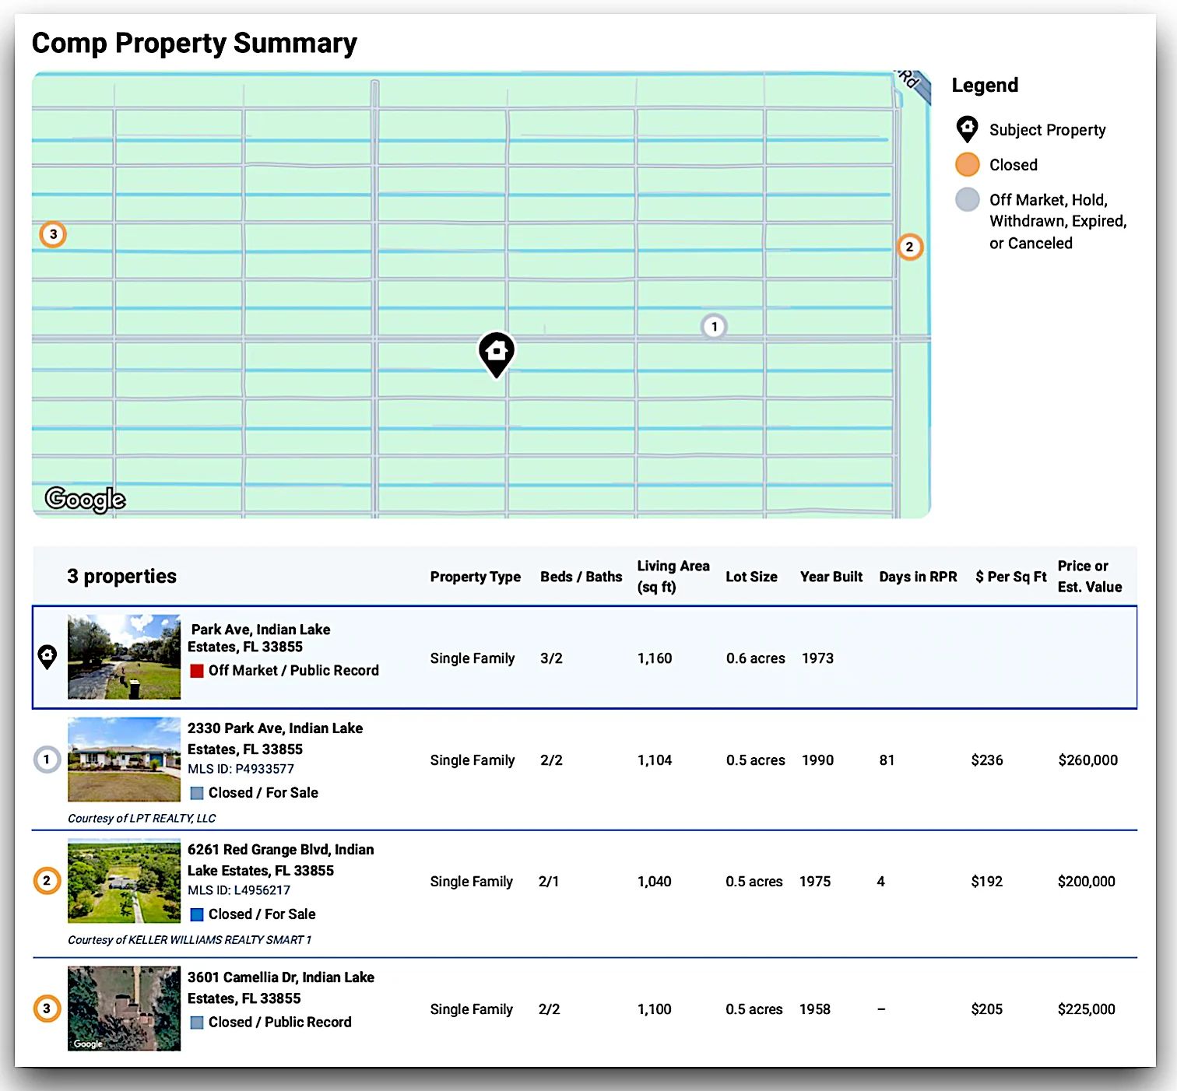The width and height of the screenshot is (1177, 1091).
Task: Click the subject pin icon in table row
Action: [x=47, y=657]
